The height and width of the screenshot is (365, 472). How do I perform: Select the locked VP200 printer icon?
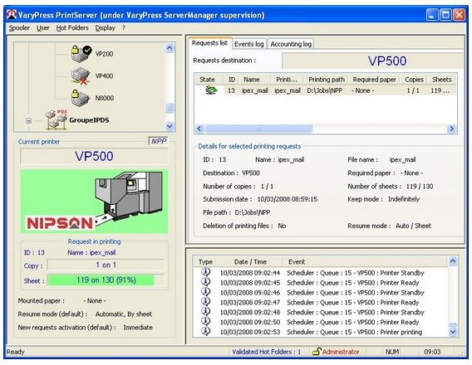[81, 53]
